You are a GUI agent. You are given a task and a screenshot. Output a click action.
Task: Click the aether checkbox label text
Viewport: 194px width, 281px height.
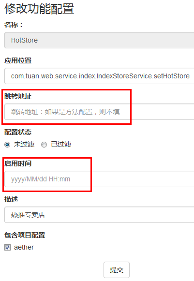point(24,247)
